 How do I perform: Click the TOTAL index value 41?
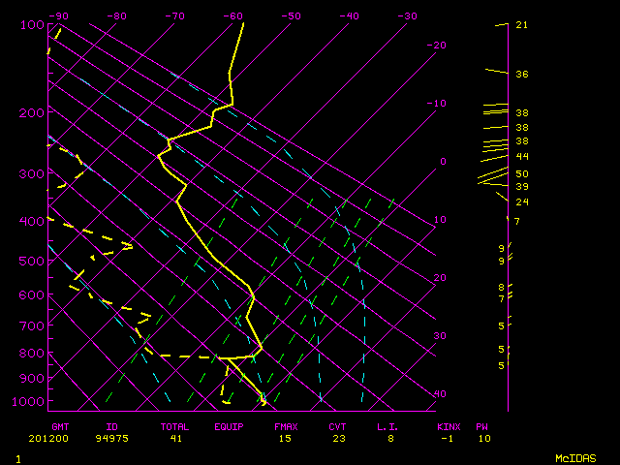tap(177, 438)
